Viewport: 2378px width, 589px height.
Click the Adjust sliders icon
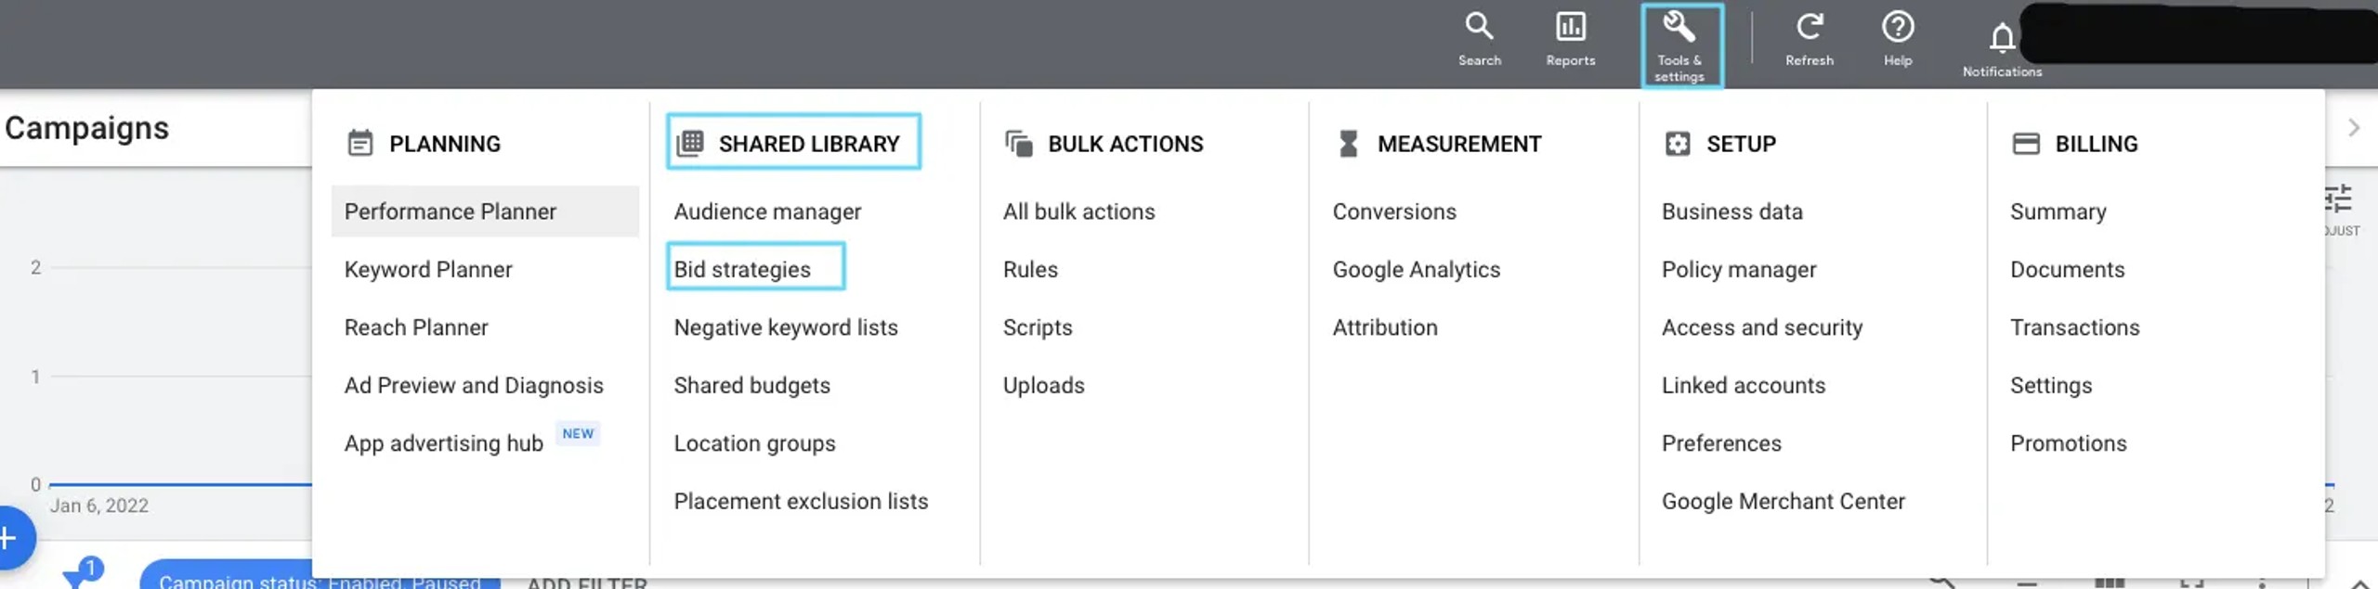2338,199
